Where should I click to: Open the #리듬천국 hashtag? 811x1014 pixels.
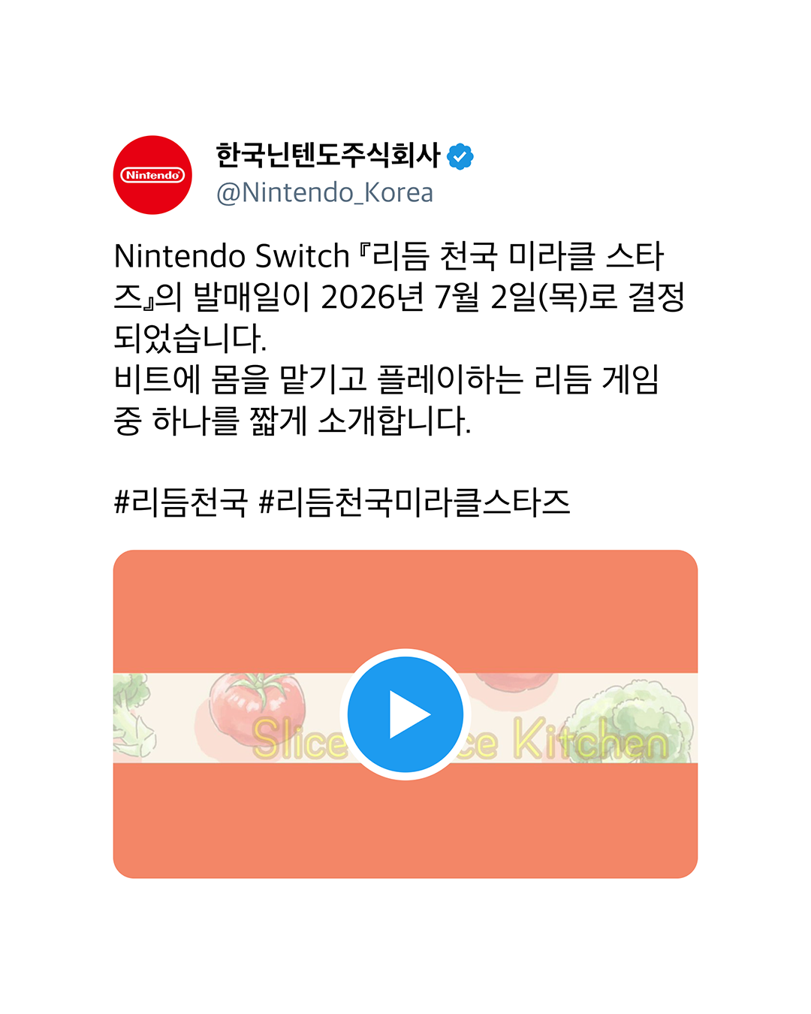pos(180,502)
